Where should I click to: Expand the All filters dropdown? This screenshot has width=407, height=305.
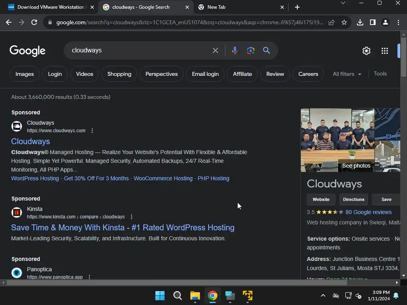click(347, 74)
